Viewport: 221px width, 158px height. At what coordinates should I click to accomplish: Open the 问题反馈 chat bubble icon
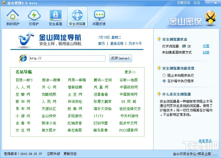click(99, 15)
